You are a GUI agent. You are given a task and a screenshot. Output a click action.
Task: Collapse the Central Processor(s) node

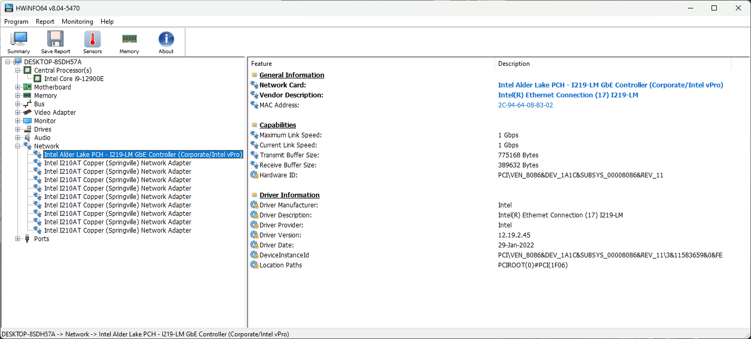18,71
